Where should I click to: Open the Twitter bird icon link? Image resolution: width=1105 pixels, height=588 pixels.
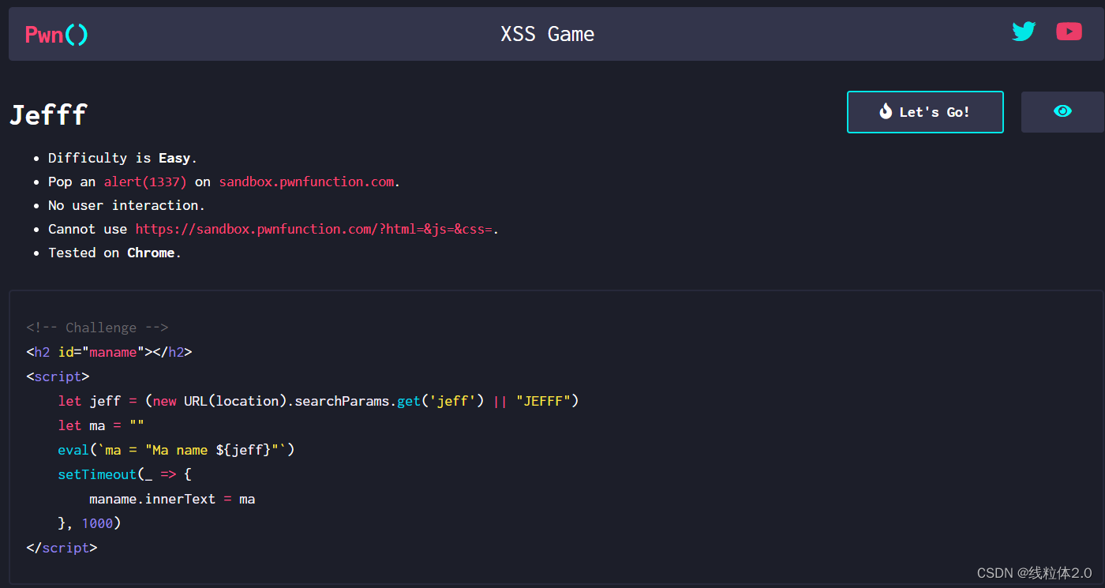[x=1024, y=32]
